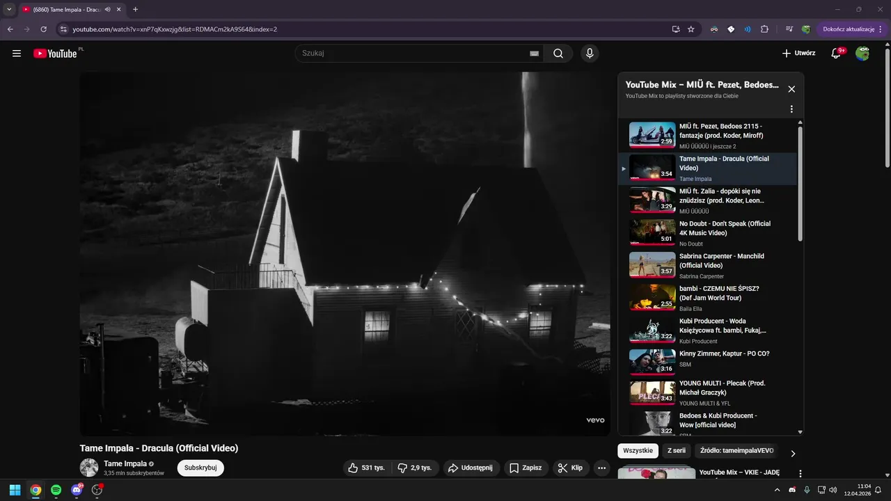The height and width of the screenshot is (501, 891).
Task: Bookmark this page with star icon
Action: pos(691,29)
